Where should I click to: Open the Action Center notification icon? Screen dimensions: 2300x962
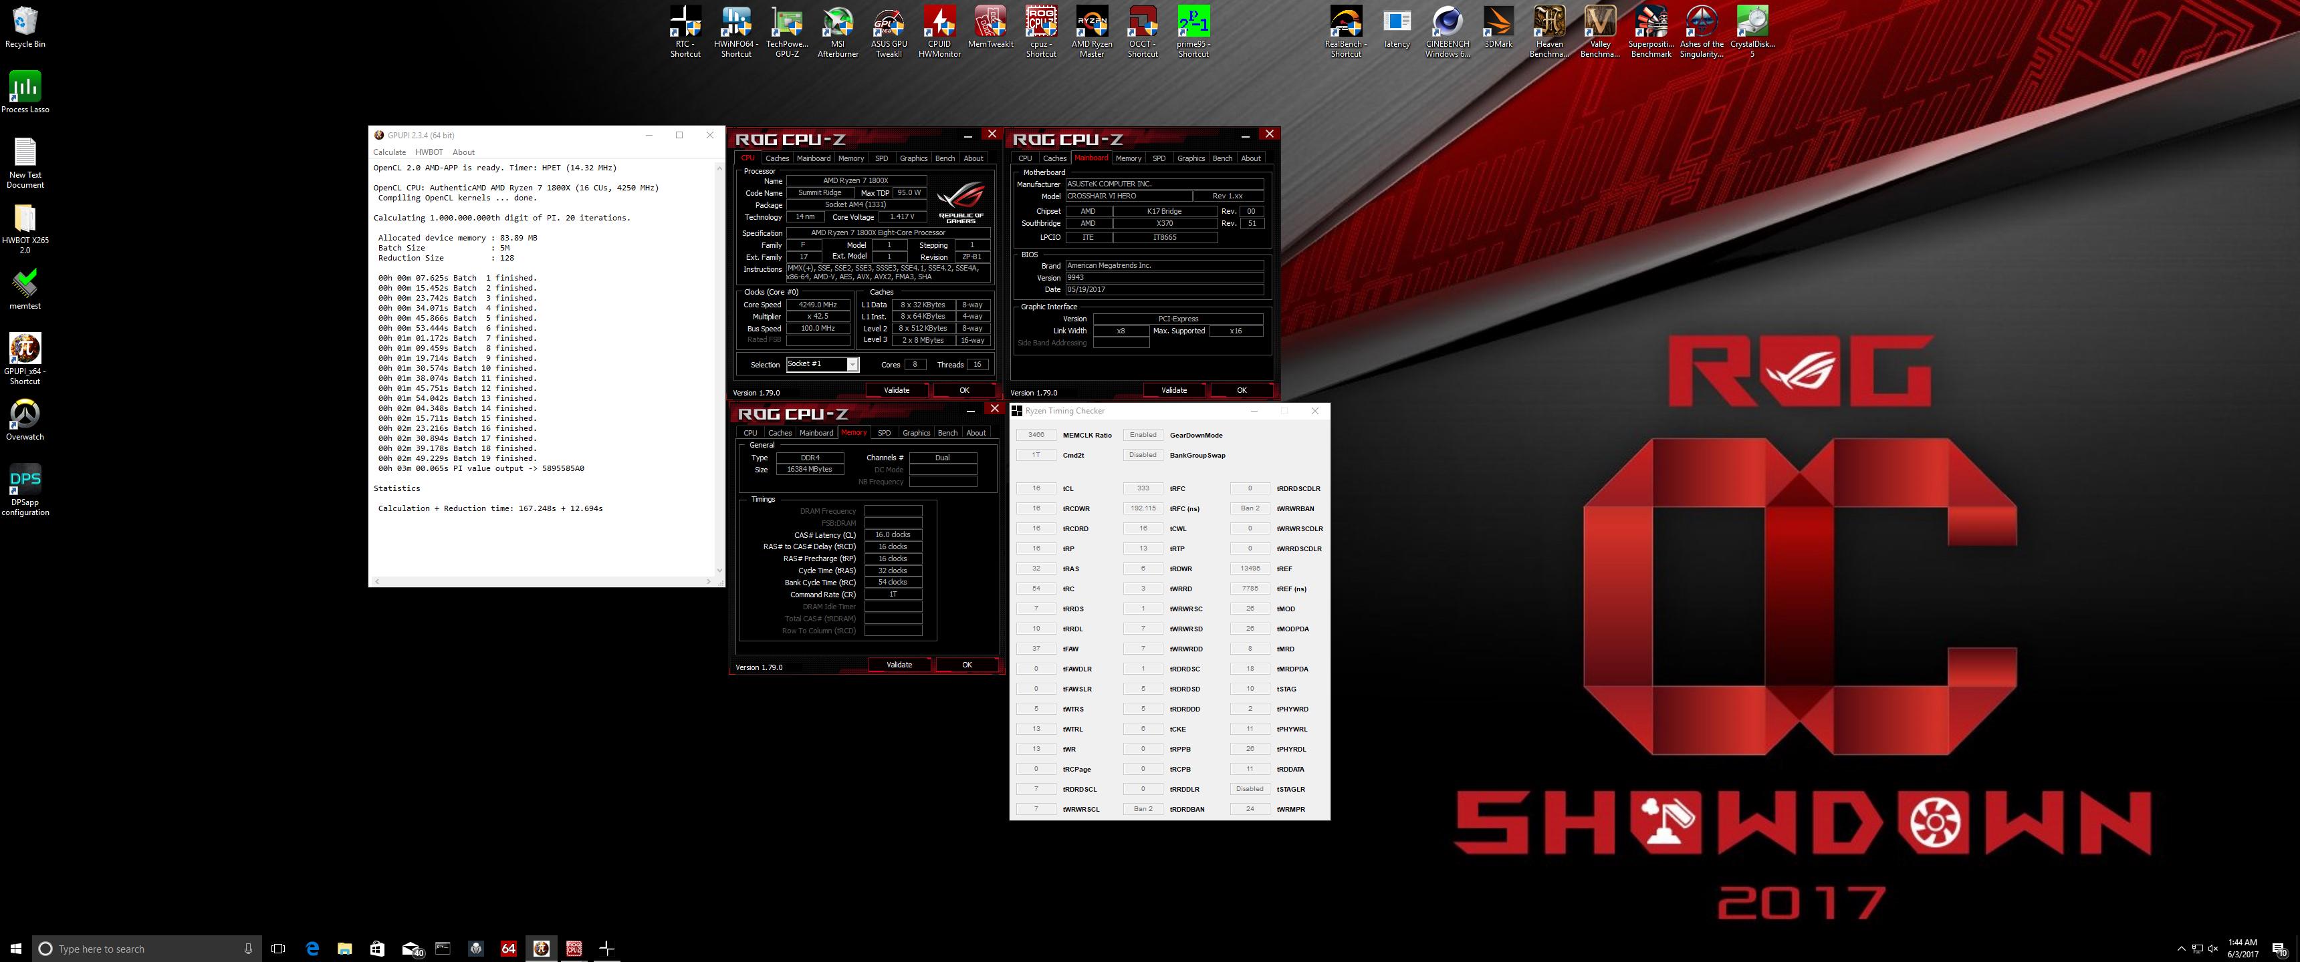pos(2279,949)
